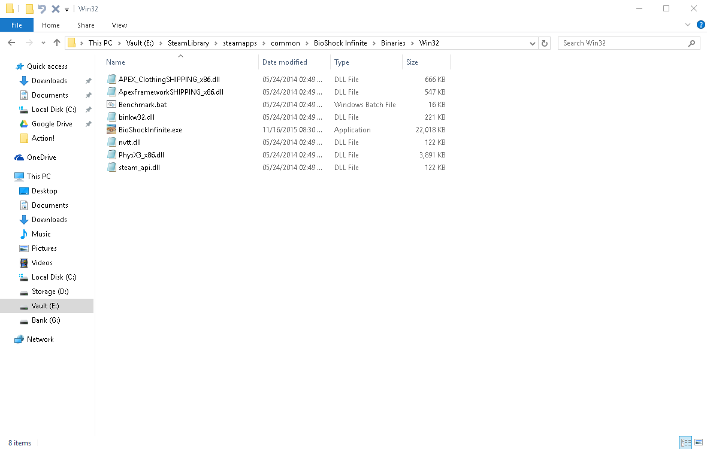The image size is (707, 449).
Task: Open the Action! folder in navigation pane
Action: pyautogui.click(x=43, y=138)
